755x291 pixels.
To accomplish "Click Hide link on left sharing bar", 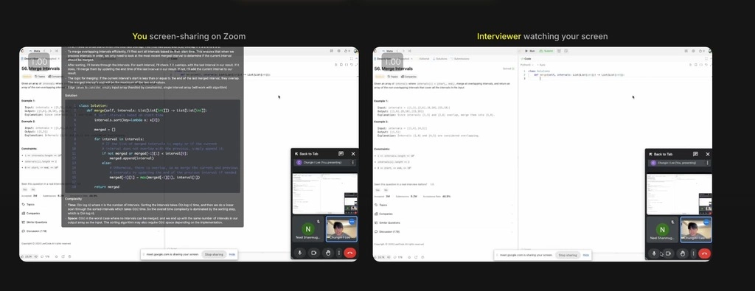I will click(x=232, y=254).
